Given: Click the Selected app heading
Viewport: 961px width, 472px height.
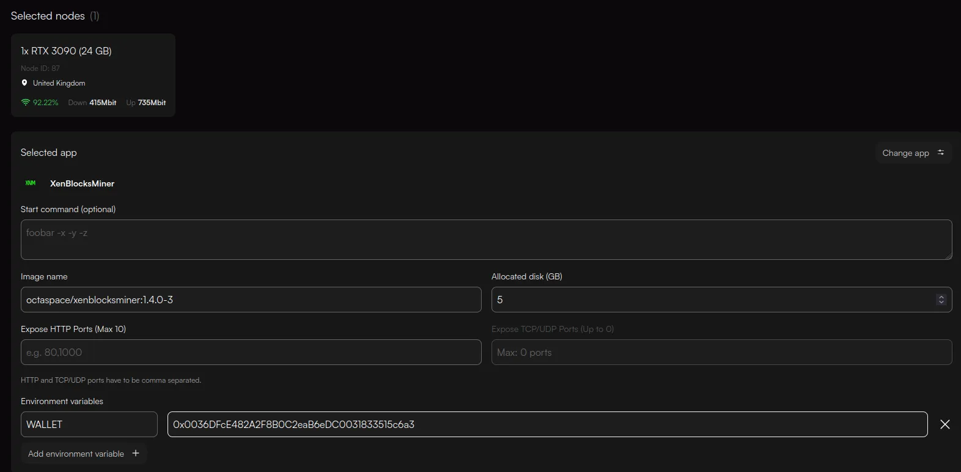Looking at the screenshot, I should point(49,153).
